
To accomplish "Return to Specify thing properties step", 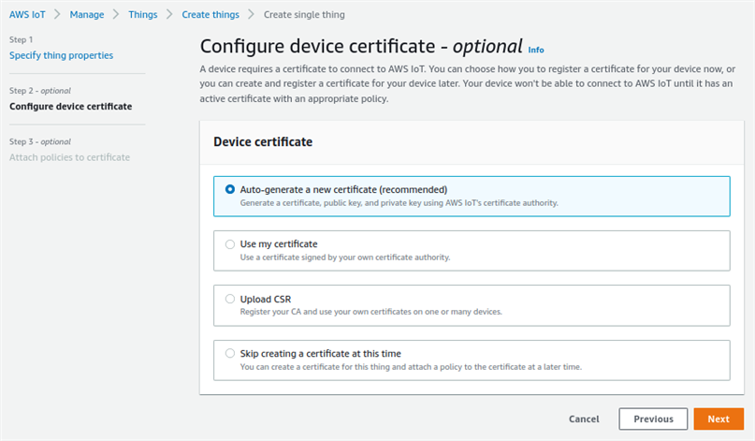I will (x=61, y=55).
